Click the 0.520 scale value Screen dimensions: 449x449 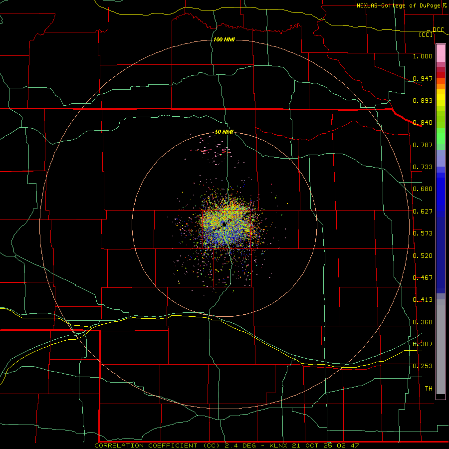[x=423, y=256]
